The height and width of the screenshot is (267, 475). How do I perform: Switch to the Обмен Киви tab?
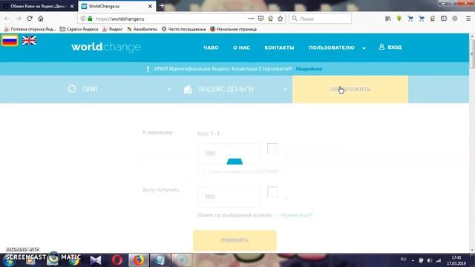[x=39, y=6]
